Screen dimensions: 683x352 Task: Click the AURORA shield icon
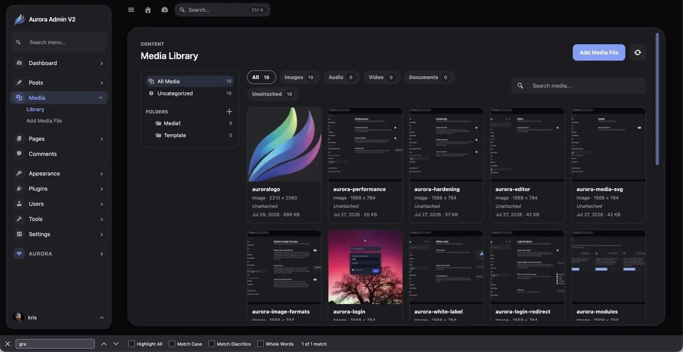point(19,253)
